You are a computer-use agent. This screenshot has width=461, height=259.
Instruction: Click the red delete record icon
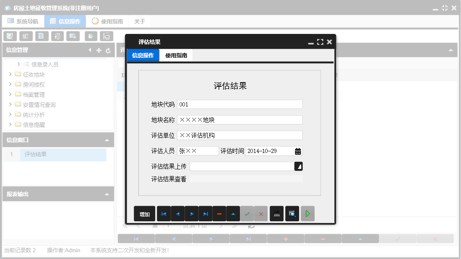pyautogui.click(x=219, y=213)
